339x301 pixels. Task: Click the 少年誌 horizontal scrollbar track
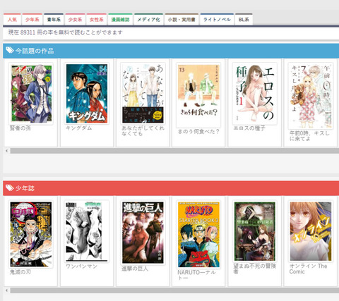pyautogui.click(x=174, y=290)
